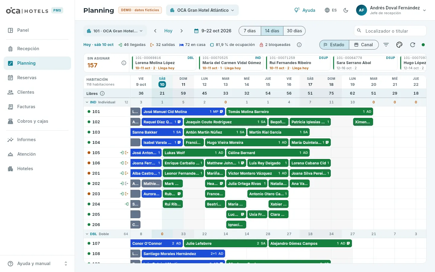The height and width of the screenshot is (272, 435).
Task: Open Facturas in the sidebar
Action: (x=37, y=107)
